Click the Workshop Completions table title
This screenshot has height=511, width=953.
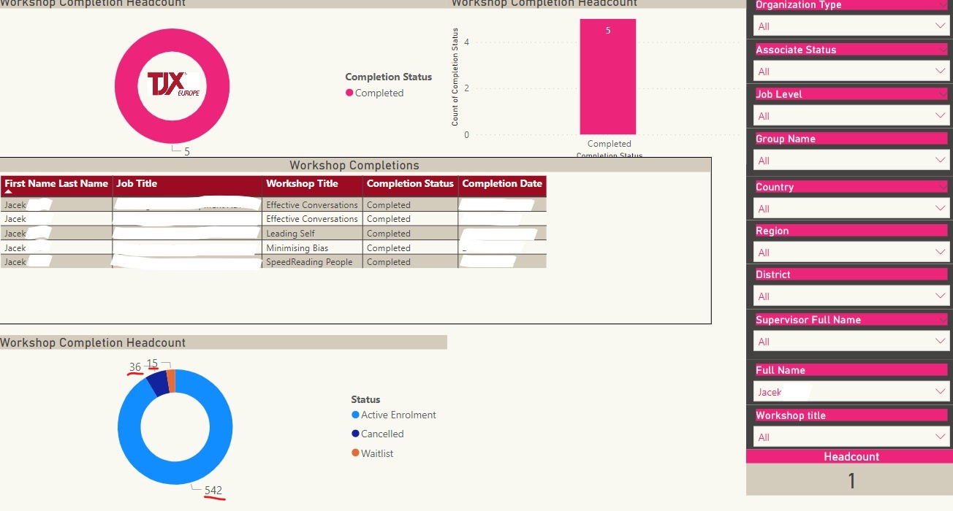point(354,165)
